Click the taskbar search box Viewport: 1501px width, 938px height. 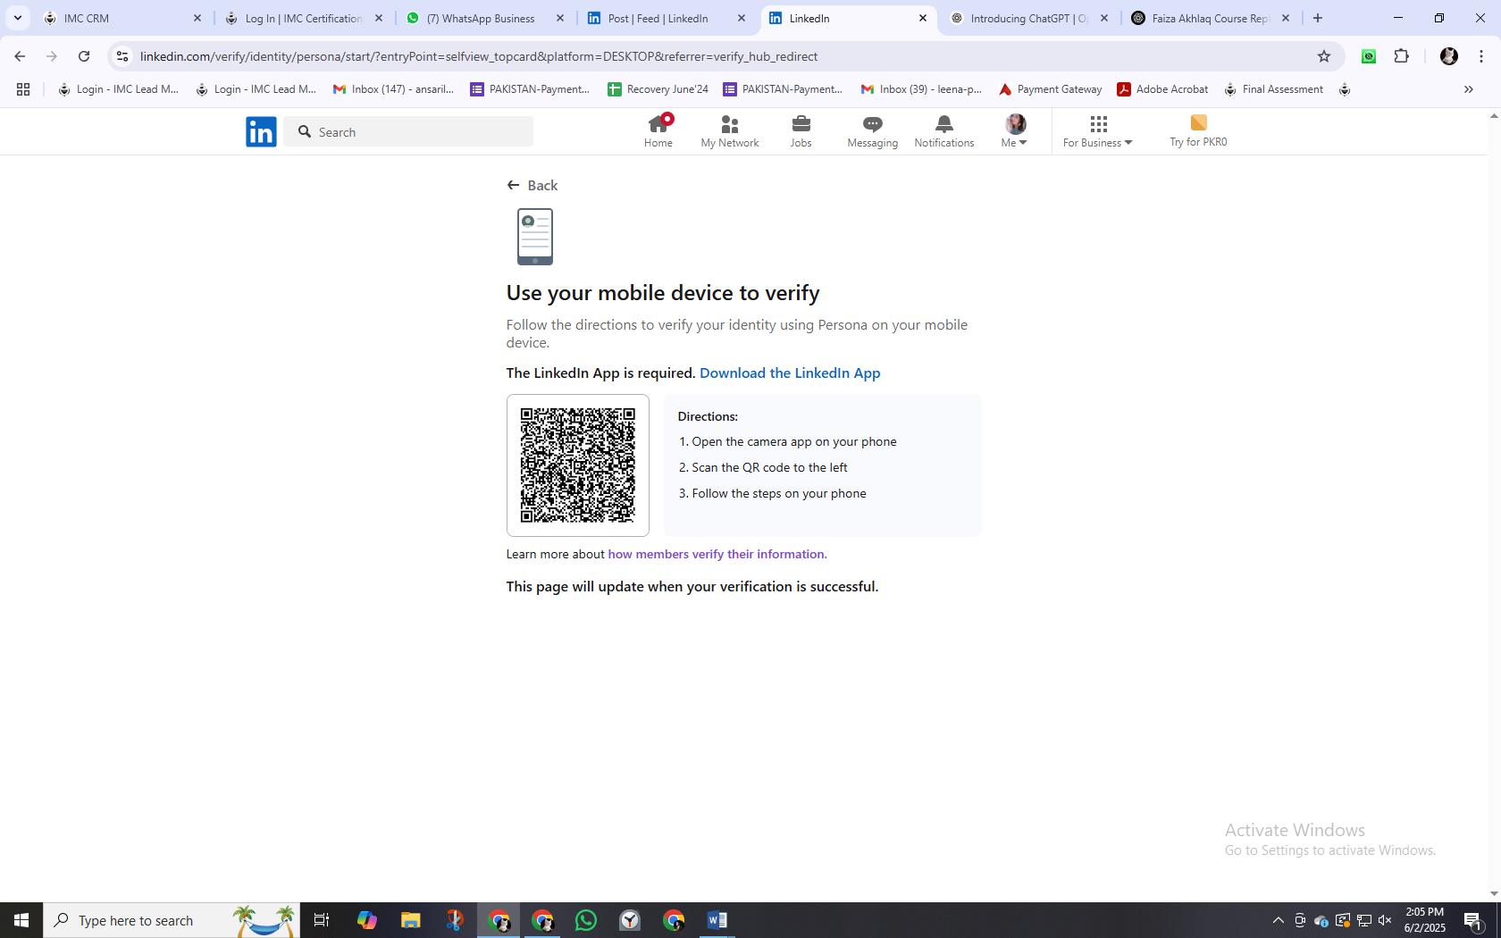click(172, 920)
